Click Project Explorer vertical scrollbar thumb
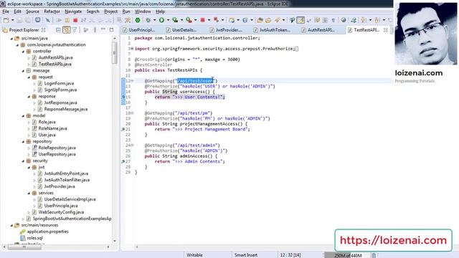The width and height of the screenshot is (459, 258). pos(115,53)
